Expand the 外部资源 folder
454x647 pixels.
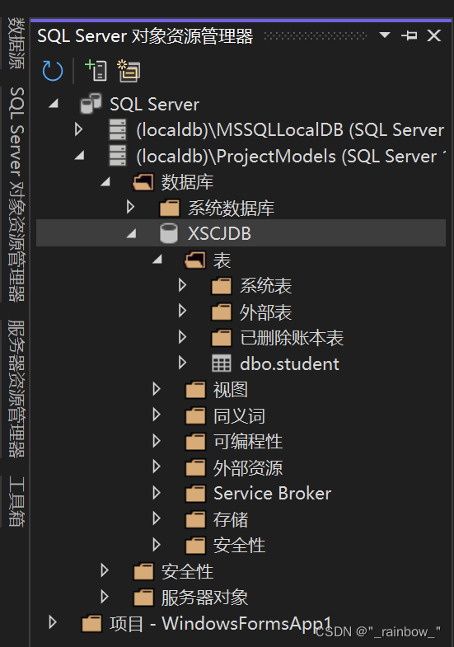point(157,466)
